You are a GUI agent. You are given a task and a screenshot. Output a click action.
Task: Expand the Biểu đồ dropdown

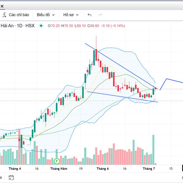point(46,15)
